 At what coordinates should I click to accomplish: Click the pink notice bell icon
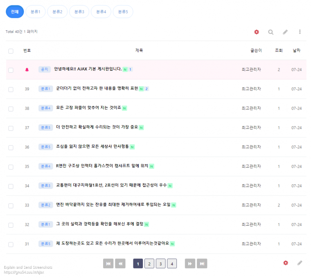(27, 70)
